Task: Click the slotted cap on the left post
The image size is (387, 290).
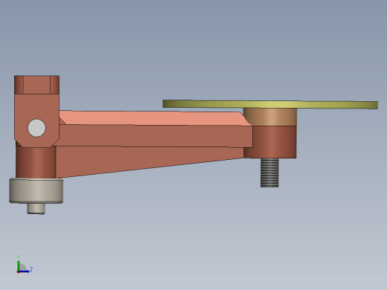Action: coord(36,85)
